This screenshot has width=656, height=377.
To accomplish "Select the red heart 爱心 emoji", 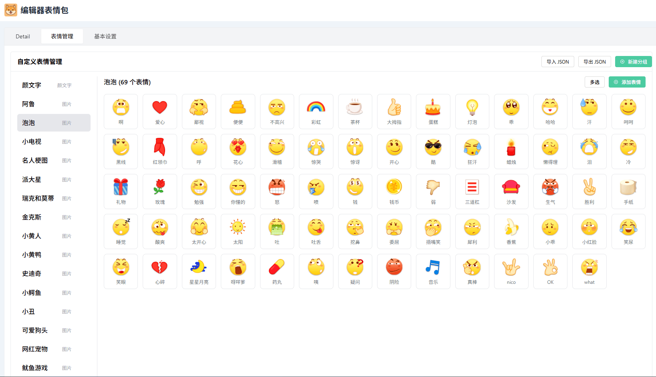I will pos(159,111).
